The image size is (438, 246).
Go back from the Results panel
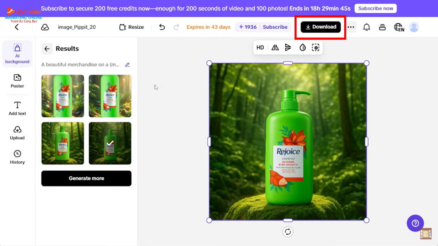tap(47, 48)
